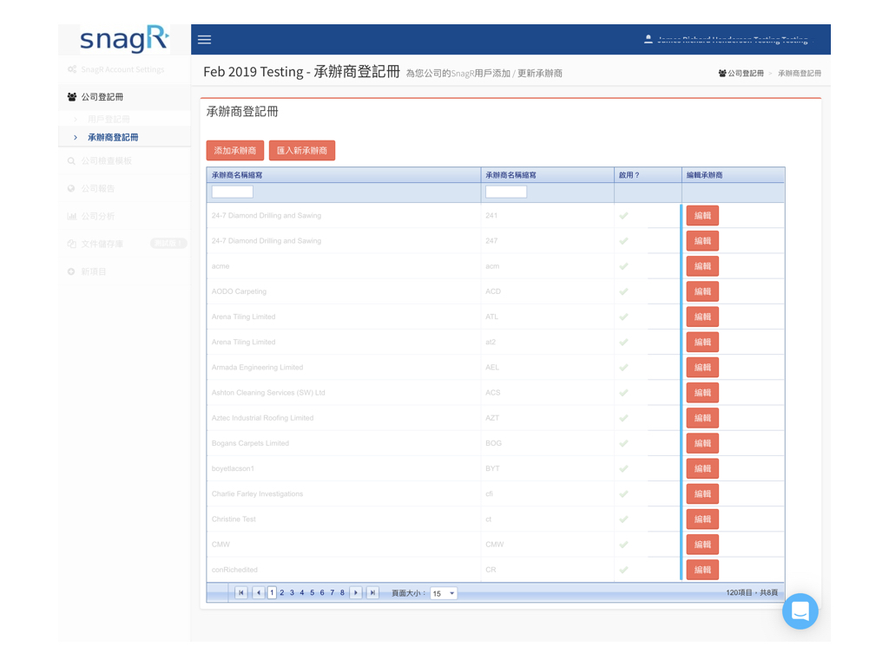
Task: Jump to last page arrow
Action: (372, 592)
